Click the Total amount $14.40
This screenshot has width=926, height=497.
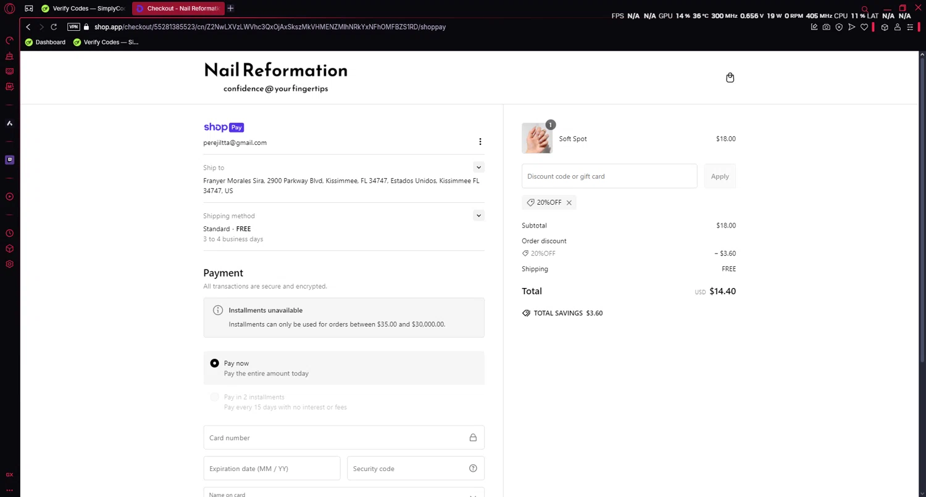722,292
